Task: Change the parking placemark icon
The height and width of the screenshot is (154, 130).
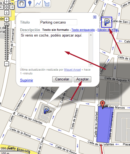Action: pyautogui.click(x=107, y=22)
